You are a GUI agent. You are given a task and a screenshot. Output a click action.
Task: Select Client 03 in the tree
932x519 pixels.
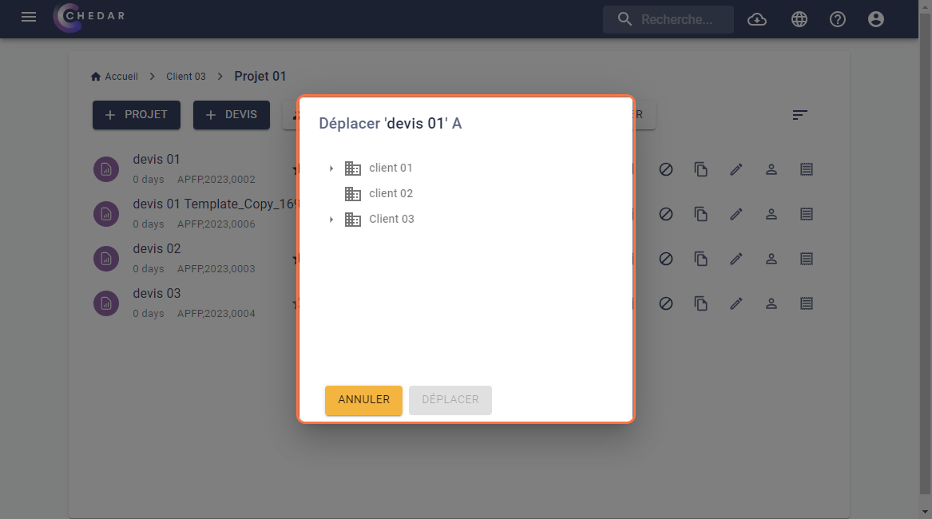391,220
